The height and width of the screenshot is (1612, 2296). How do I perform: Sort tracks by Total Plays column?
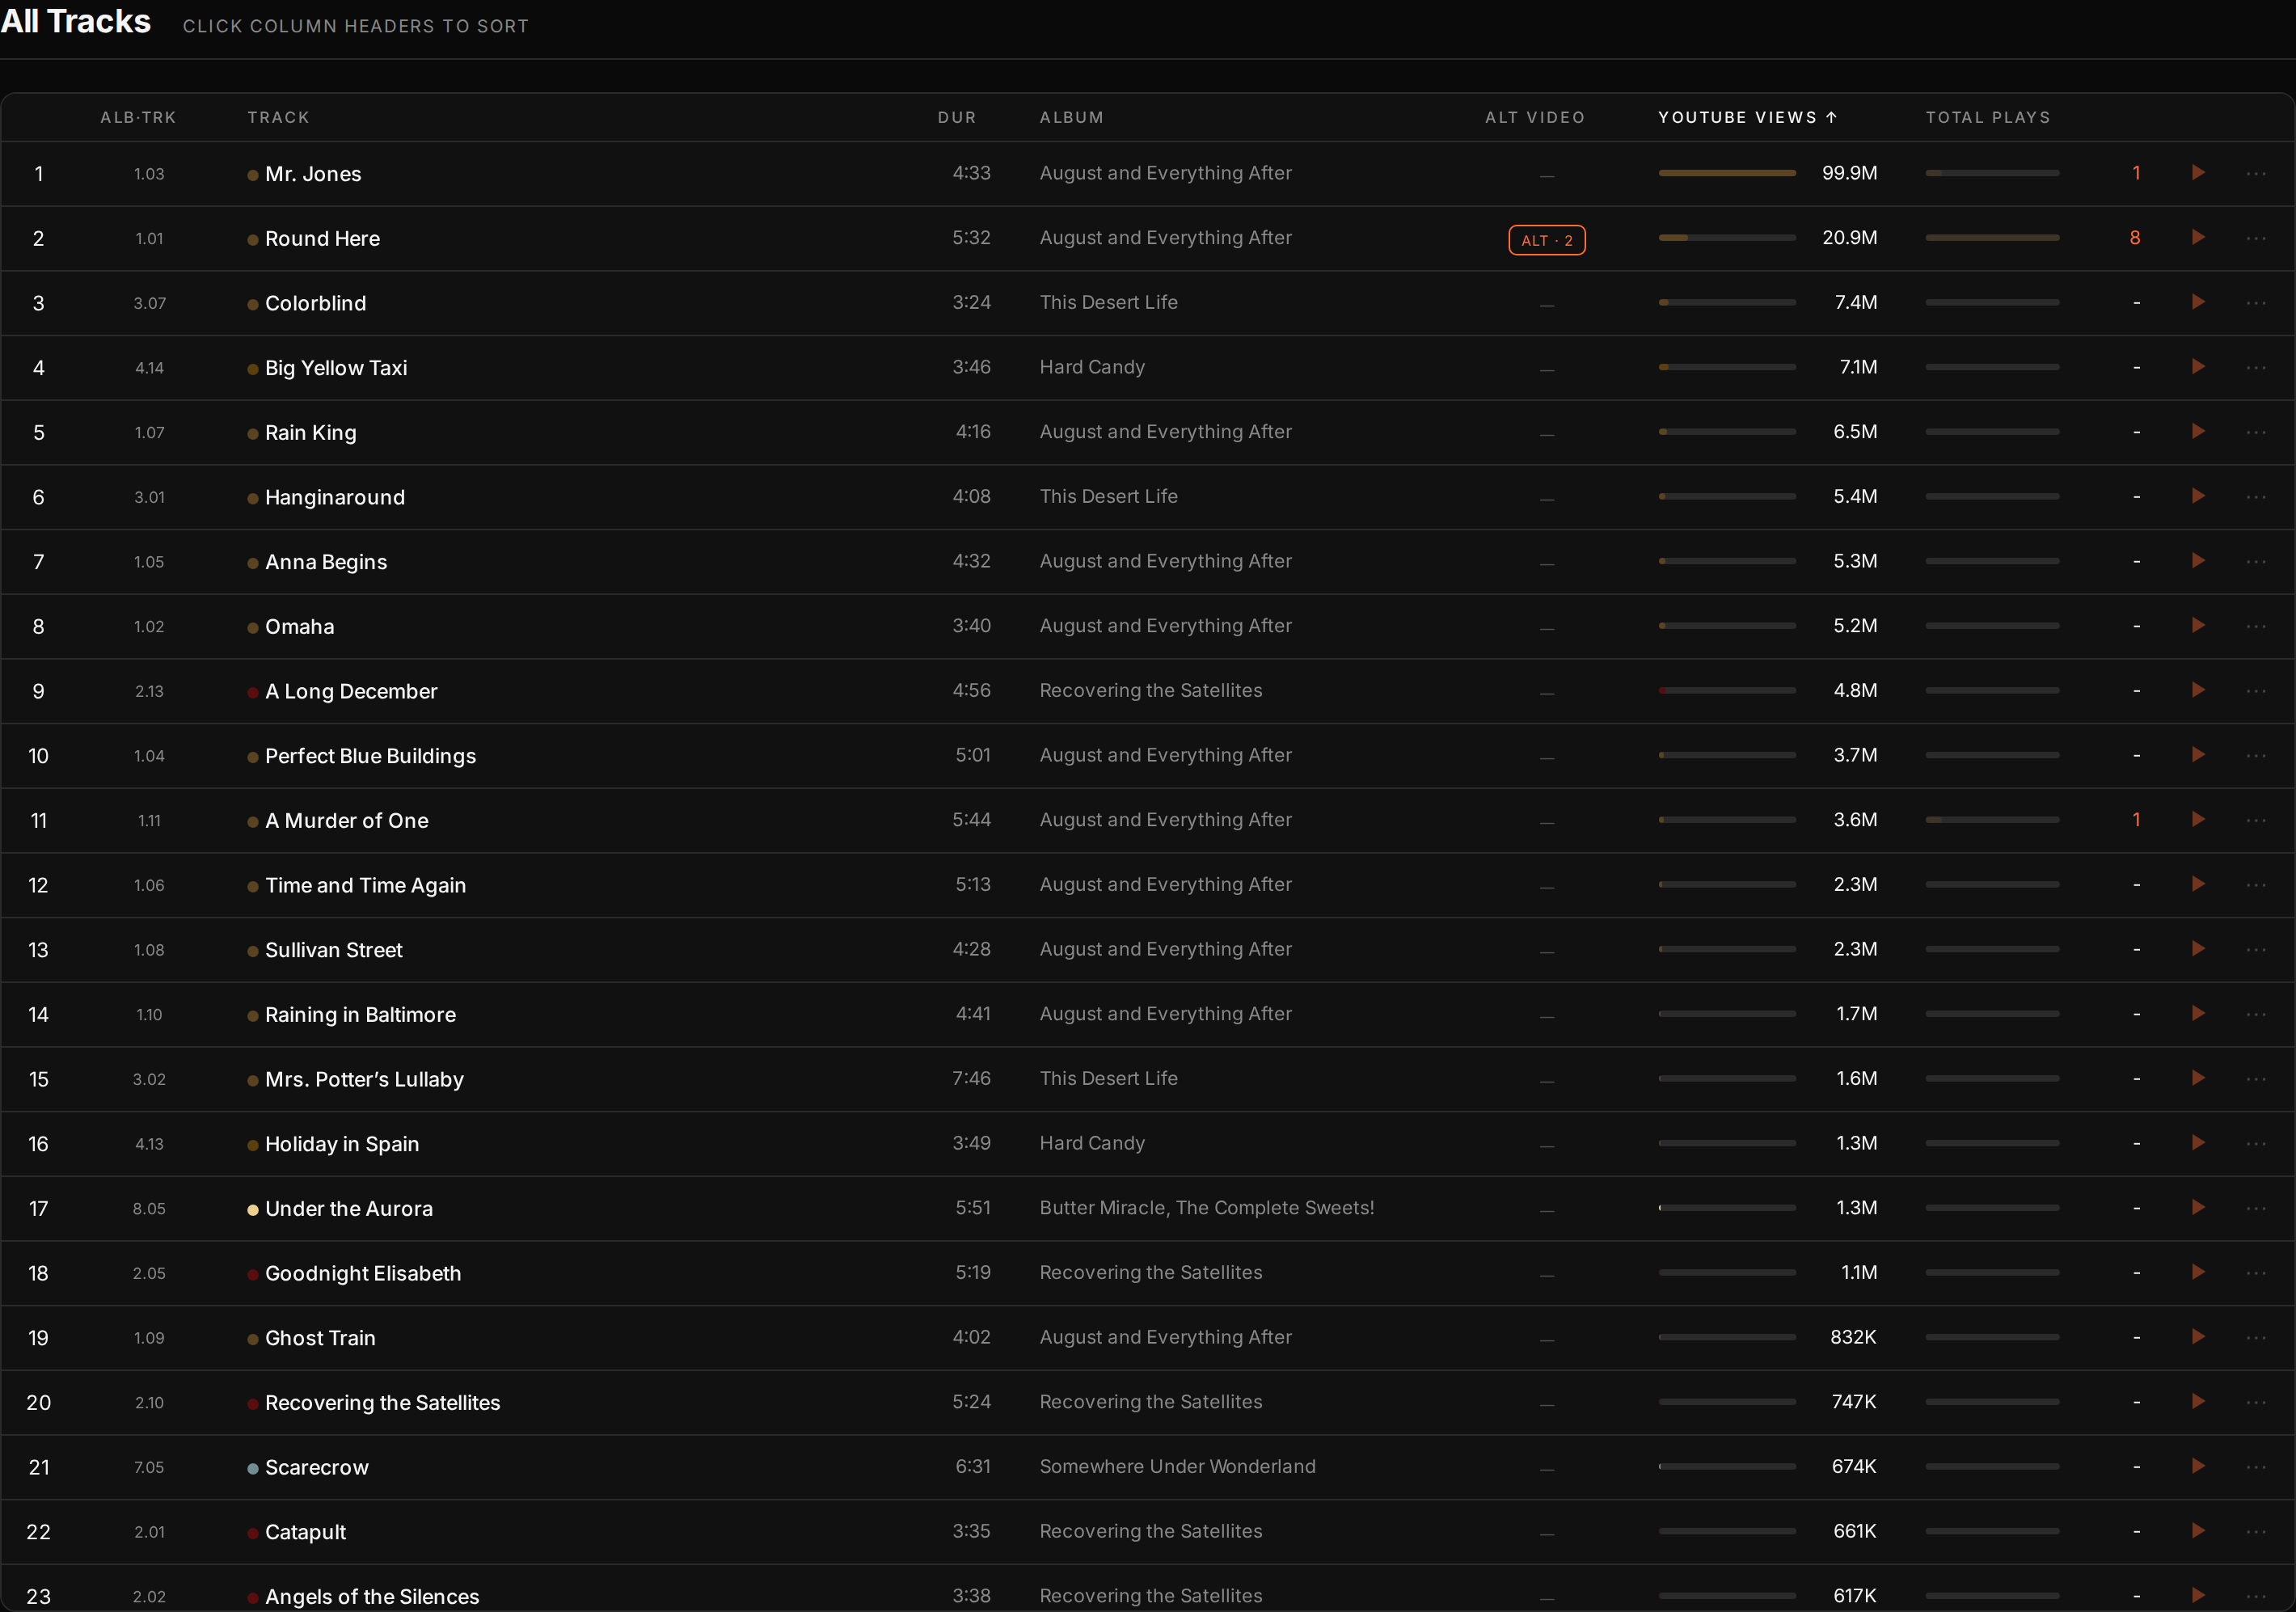pyautogui.click(x=1988, y=117)
